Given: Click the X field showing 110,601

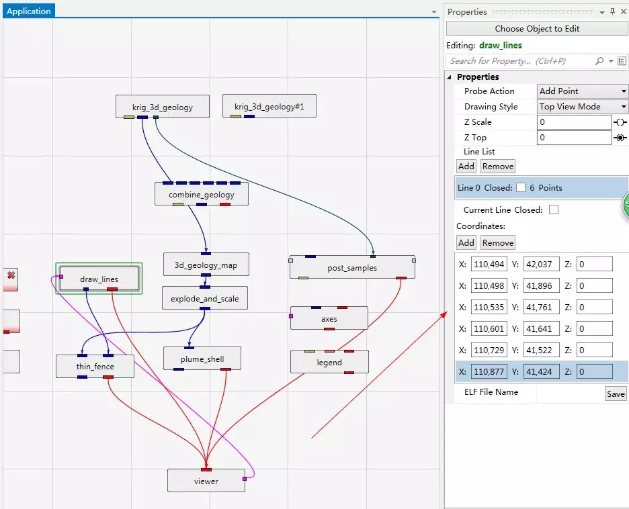Looking at the screenshot, I should coord(489,328).
